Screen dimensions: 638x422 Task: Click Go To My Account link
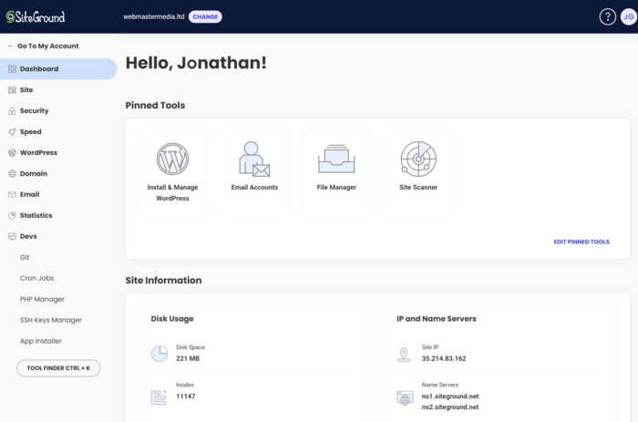48,46
